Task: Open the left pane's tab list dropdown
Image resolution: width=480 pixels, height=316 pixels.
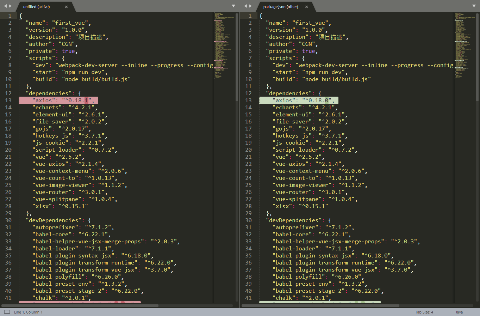Action: 233,6
